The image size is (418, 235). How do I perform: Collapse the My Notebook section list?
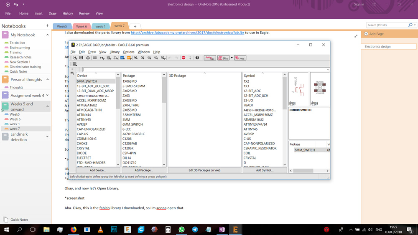48,35
